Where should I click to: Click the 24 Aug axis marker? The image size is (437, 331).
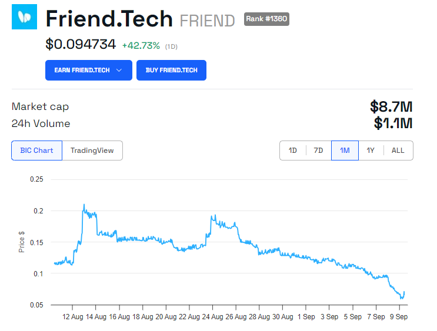pyautogui.click(x=213, y=317)
